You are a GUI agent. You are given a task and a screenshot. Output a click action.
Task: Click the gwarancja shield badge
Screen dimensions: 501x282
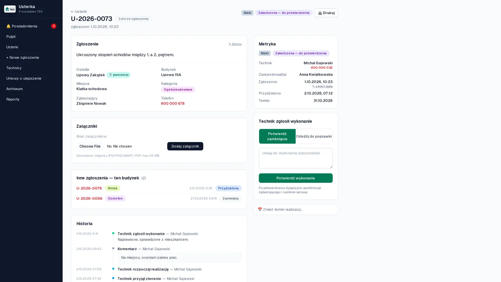(118, 75)
